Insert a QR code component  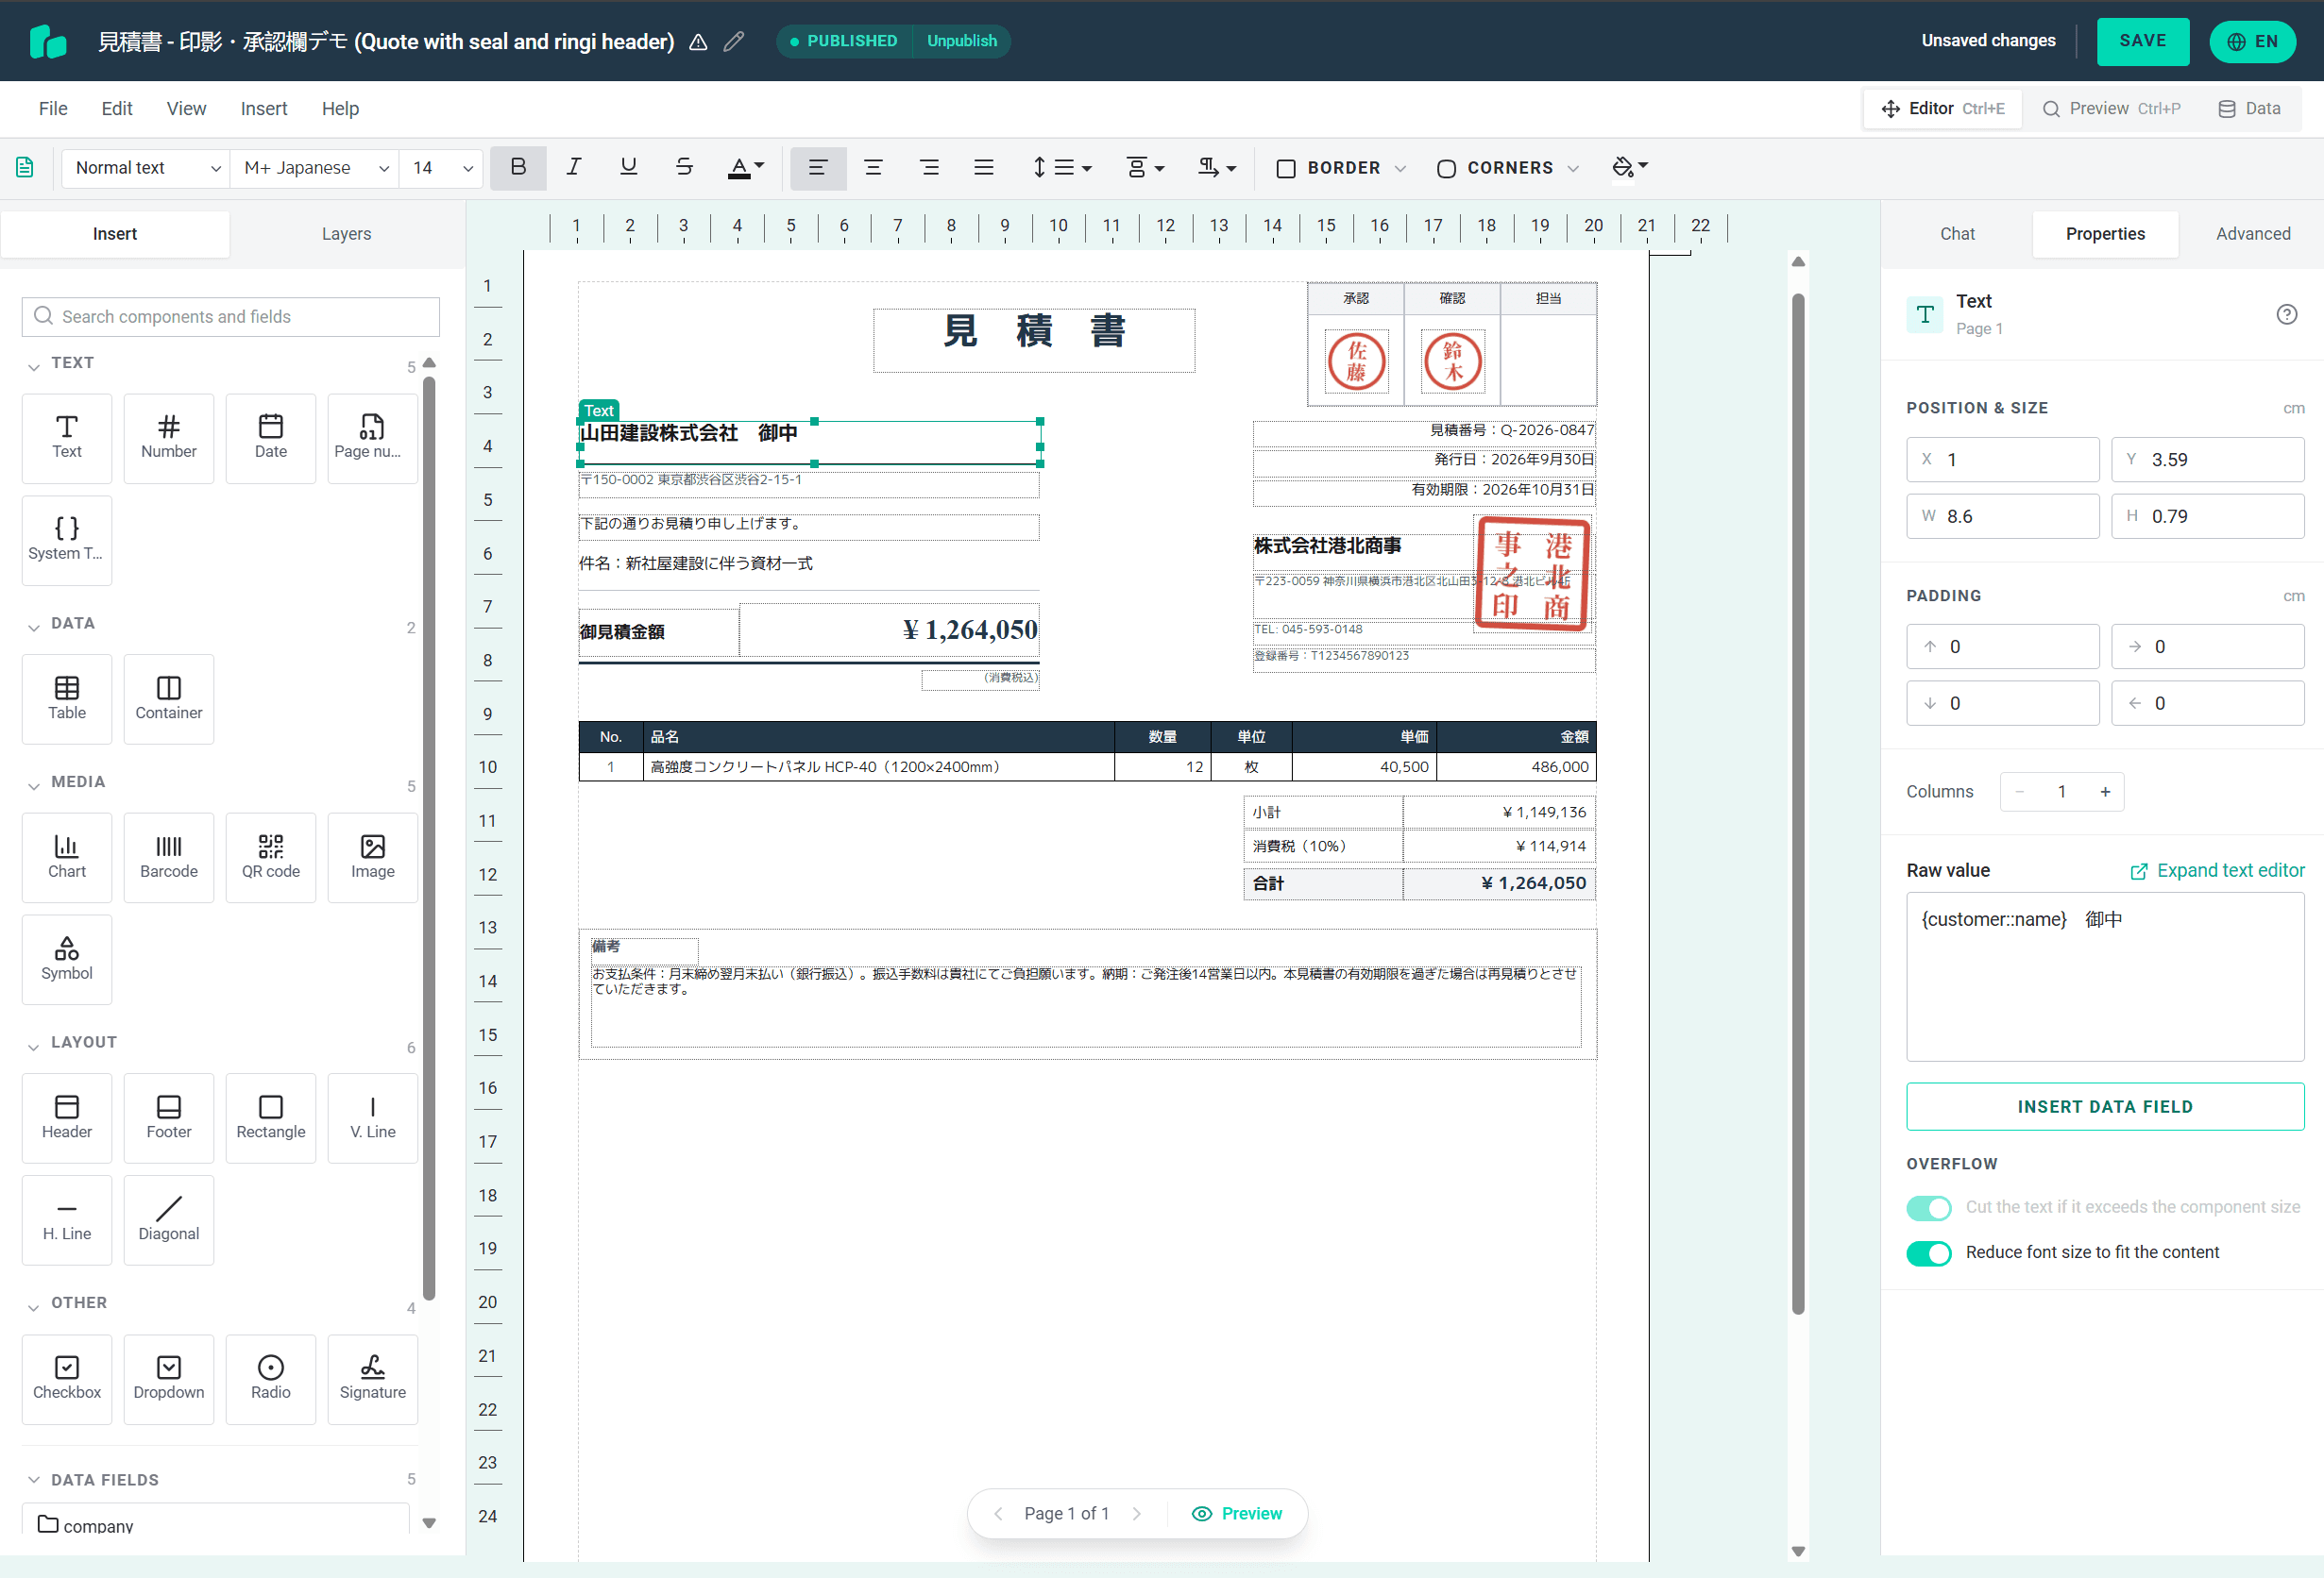271,858
